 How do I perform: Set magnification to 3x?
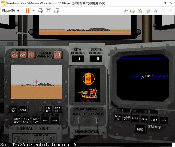click(104, 133)
